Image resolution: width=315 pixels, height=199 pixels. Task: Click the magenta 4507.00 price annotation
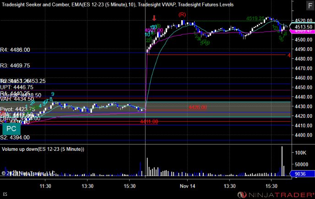pyautogui.click(x=154, y=30)
